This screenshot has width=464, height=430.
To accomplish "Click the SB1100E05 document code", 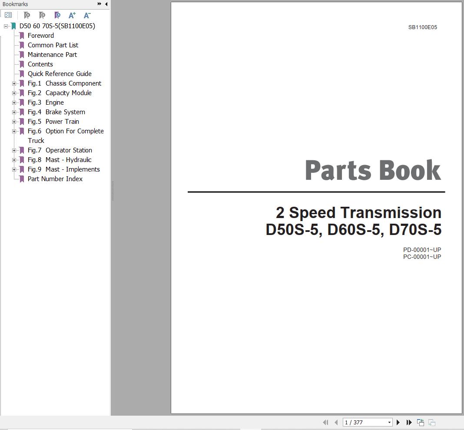I will click(423, 27).
